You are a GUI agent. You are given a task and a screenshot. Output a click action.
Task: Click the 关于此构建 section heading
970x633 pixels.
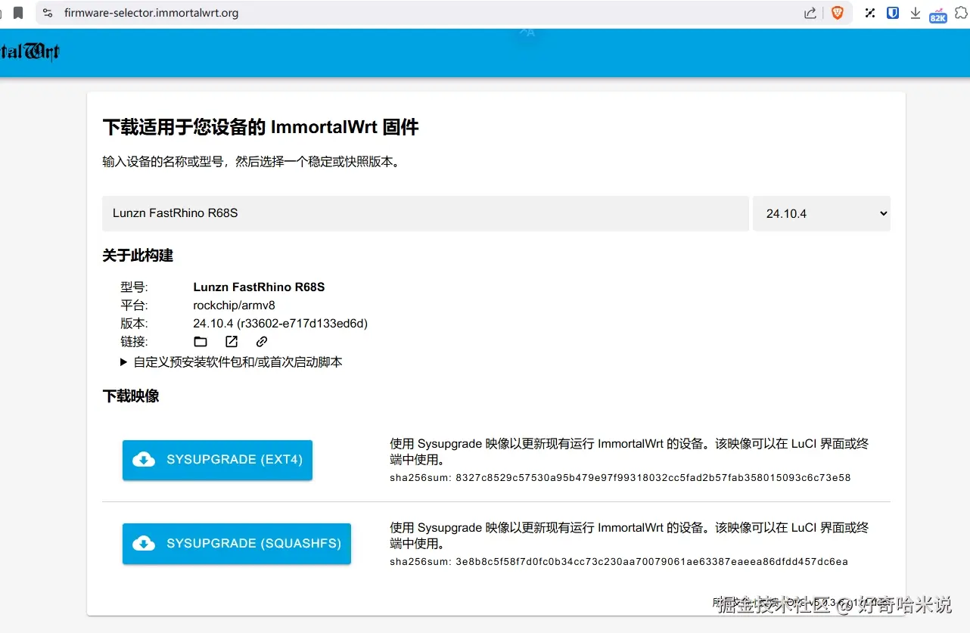click(x=138, y=256)
